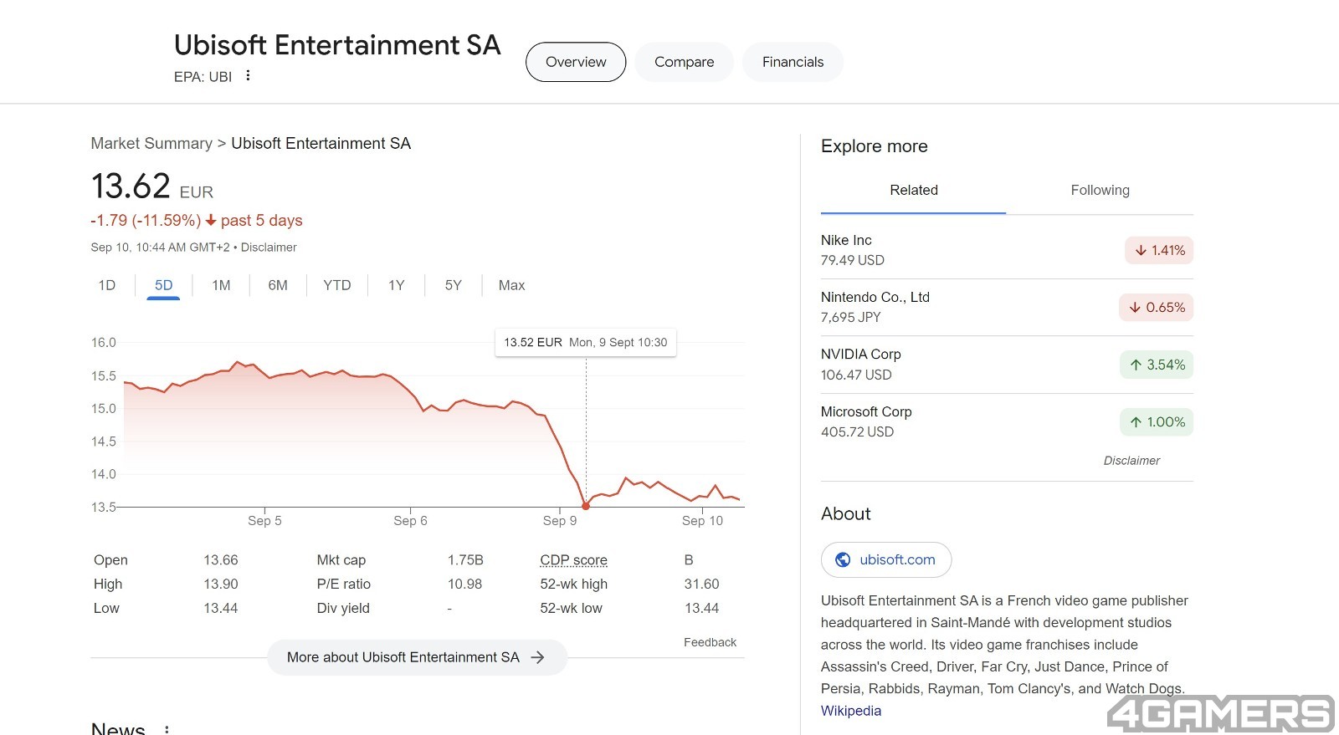1339x735 pixels.
Task: Select 1D chart range
Action: click(x=107, y=285)
